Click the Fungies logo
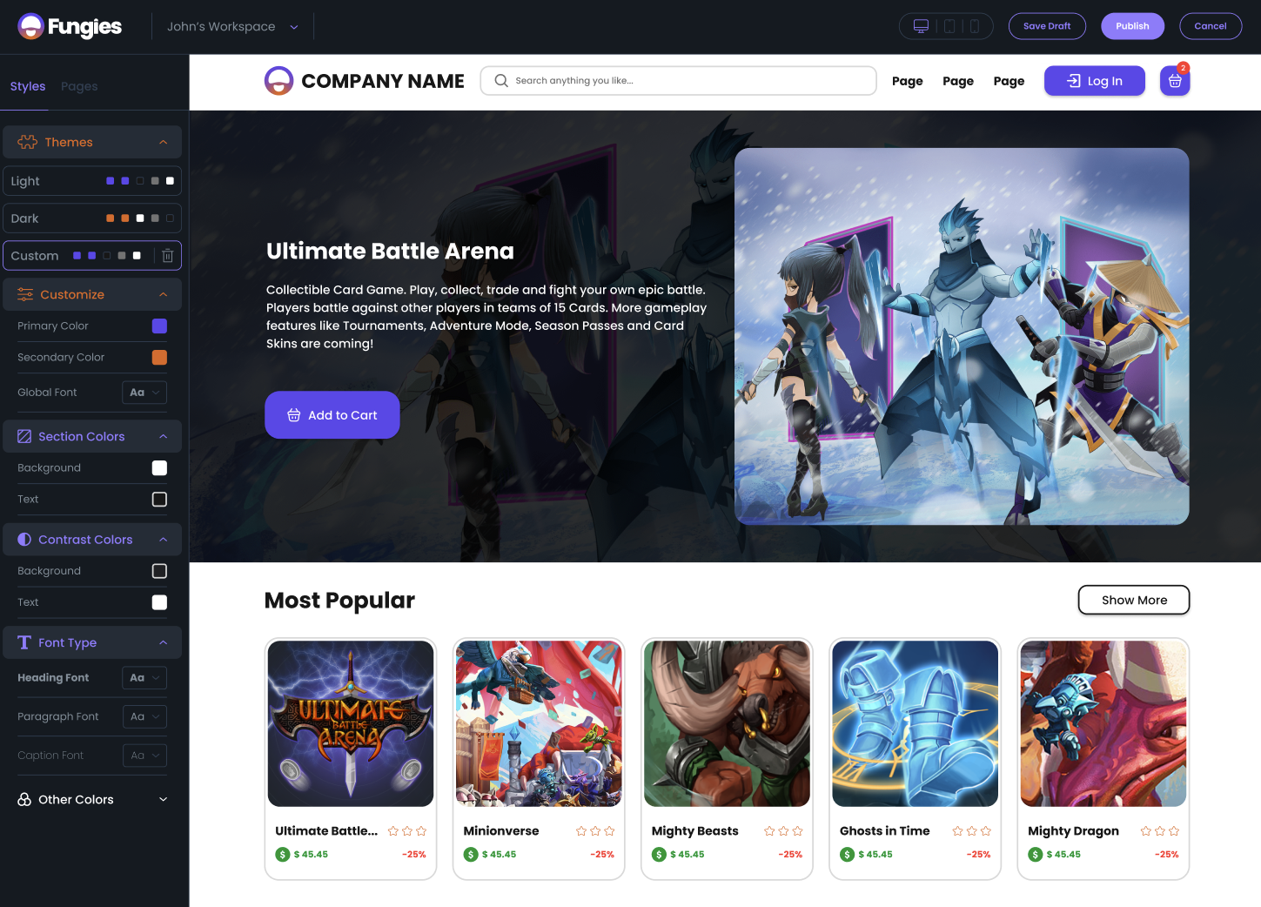 [x=70, y=26]
